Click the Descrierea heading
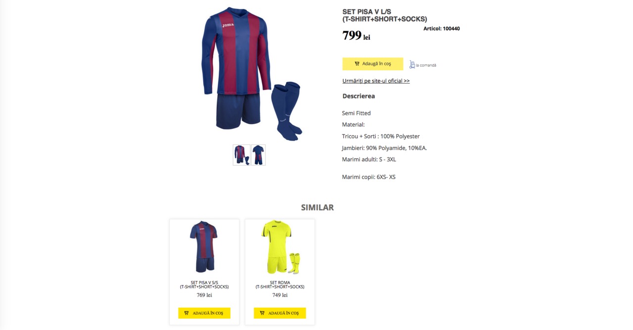633x330 pixels. click(359, 96)
